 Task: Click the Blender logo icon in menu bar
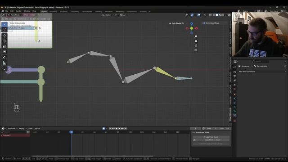(3, 11)
